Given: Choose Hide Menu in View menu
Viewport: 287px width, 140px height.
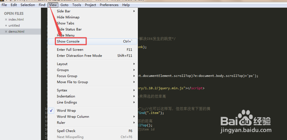Looking at the screenshot, I should 93,35.
